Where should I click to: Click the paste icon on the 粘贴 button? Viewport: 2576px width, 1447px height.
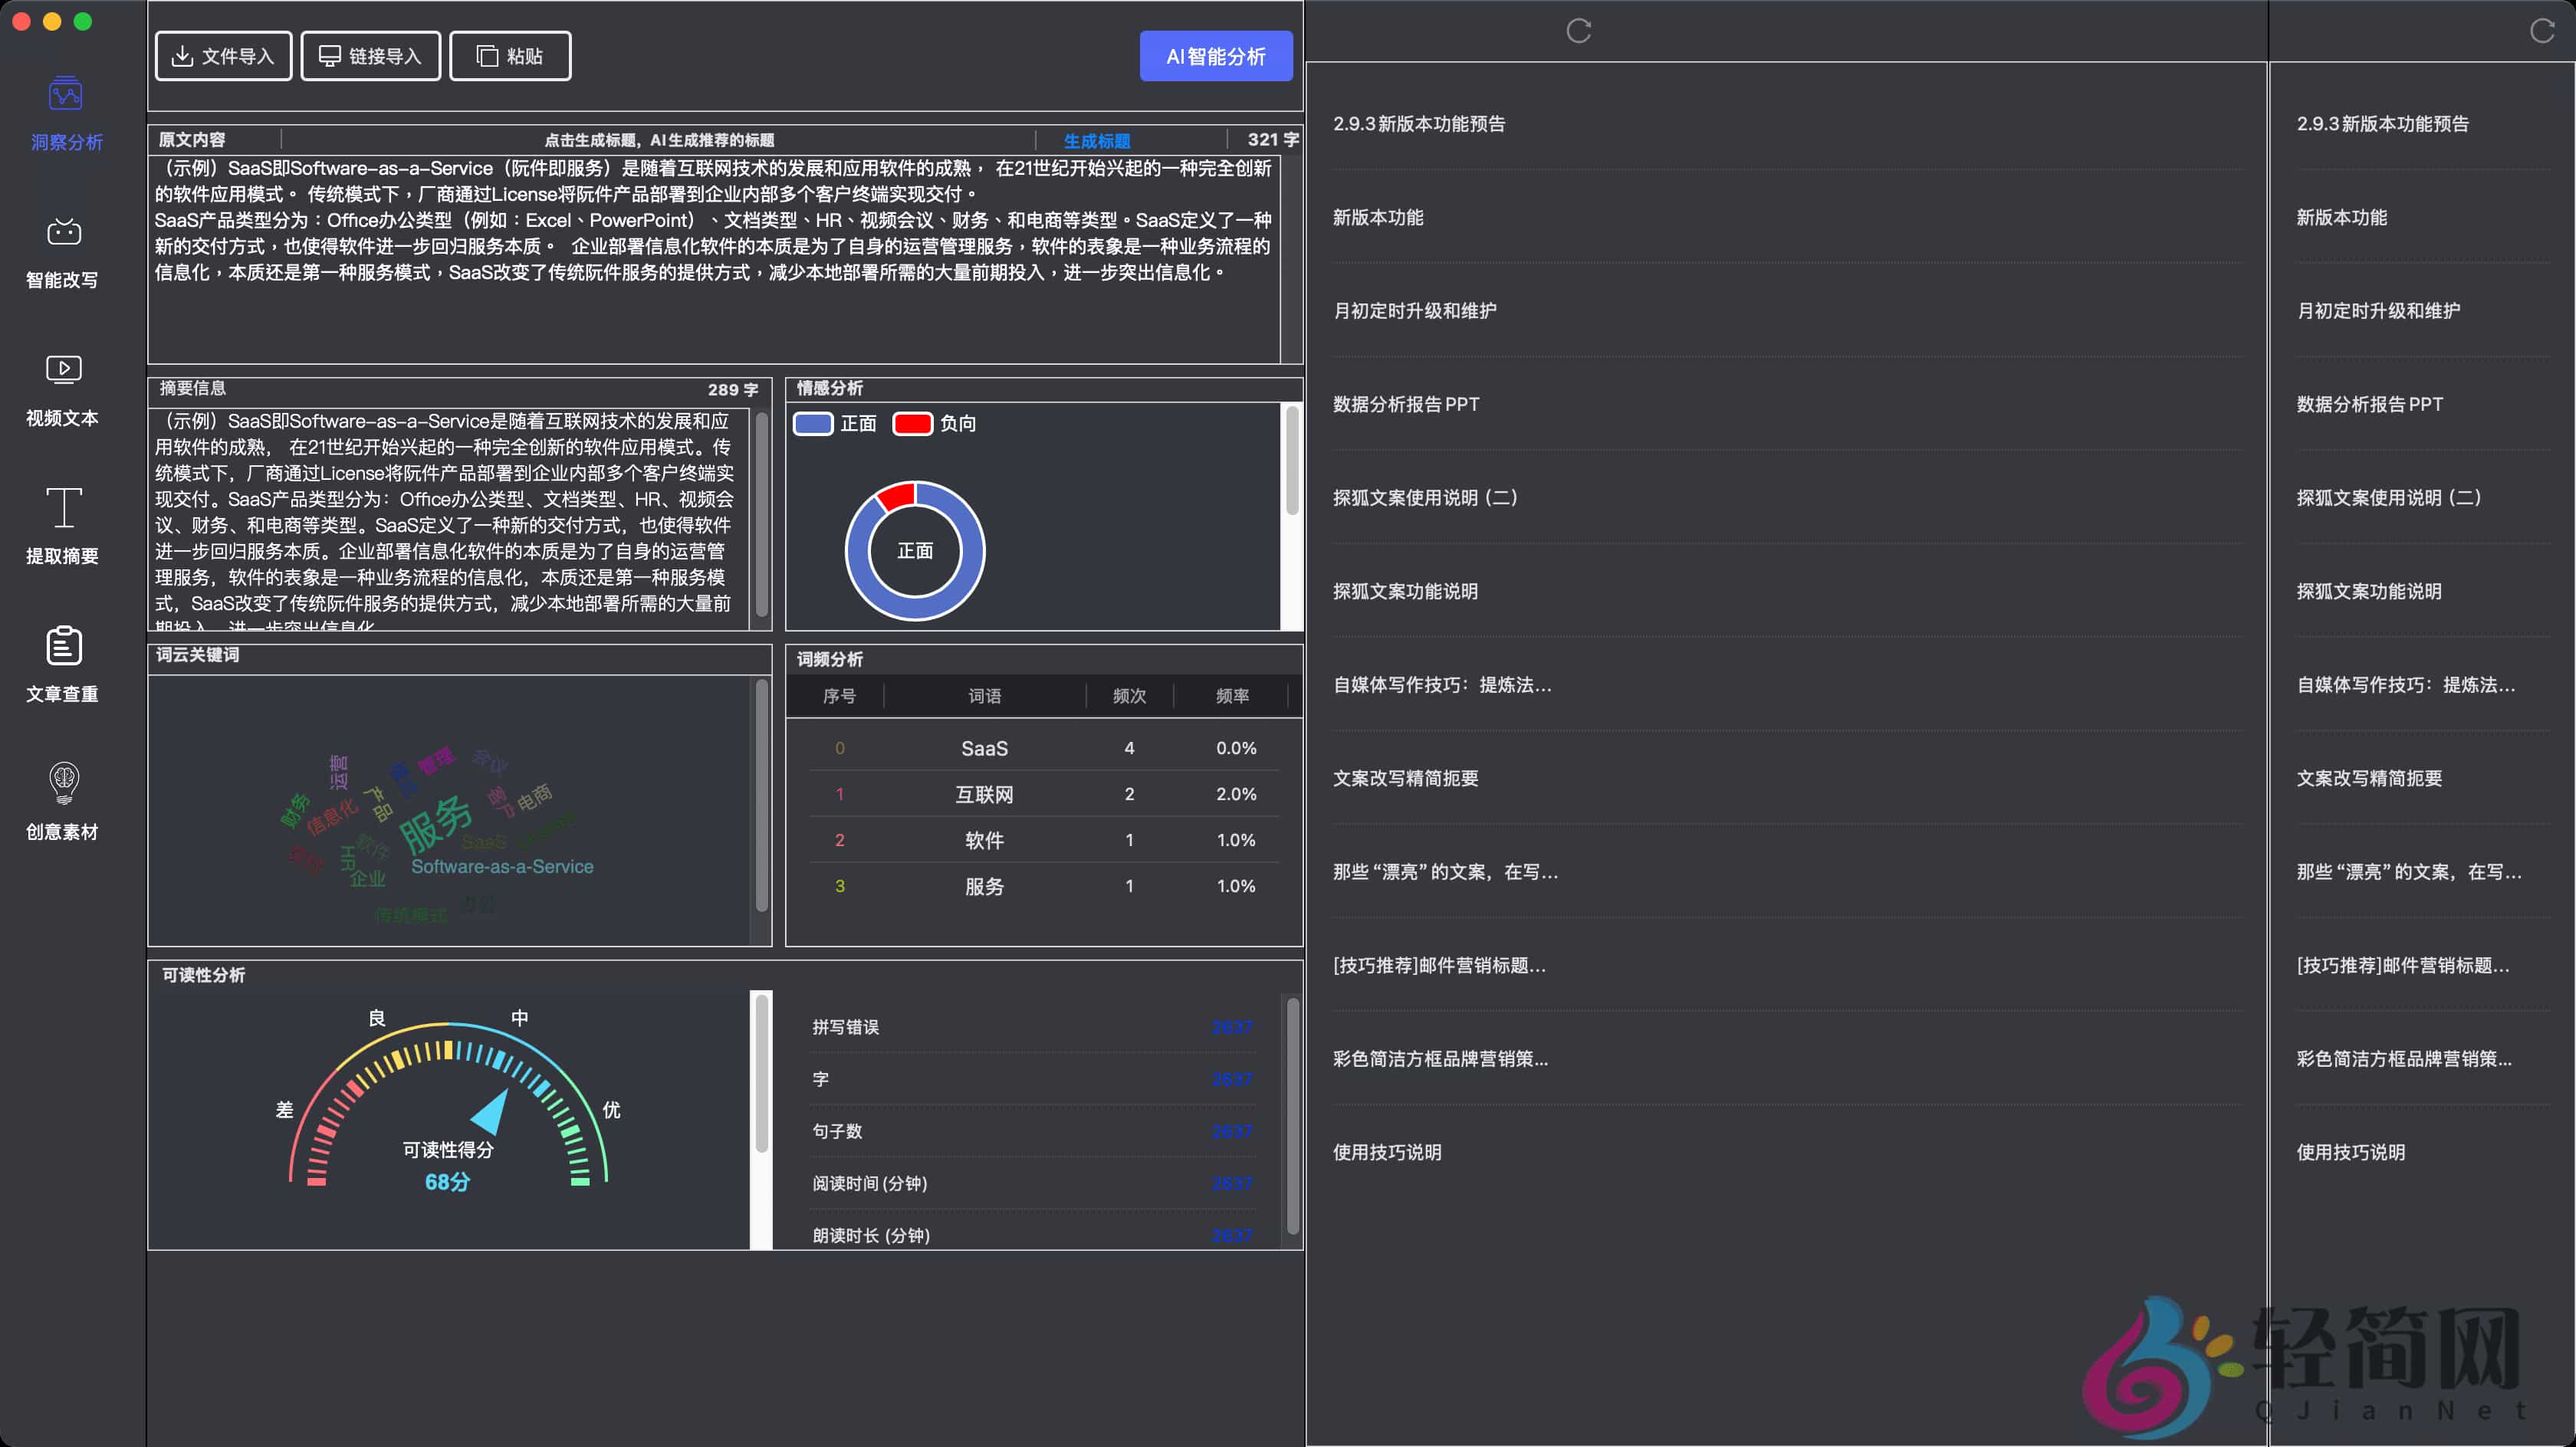486,55
